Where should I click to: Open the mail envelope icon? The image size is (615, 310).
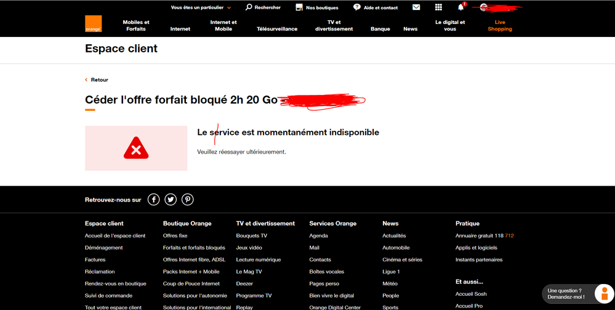click(x=416, y=7)
